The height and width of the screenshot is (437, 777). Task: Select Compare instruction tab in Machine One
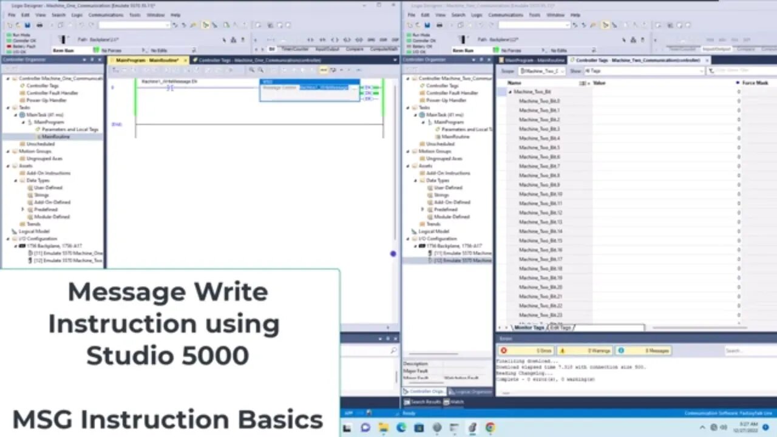pos(355,49)
